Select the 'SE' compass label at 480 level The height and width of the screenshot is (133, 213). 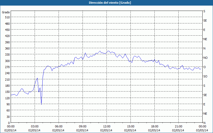[x=205, y=20]
